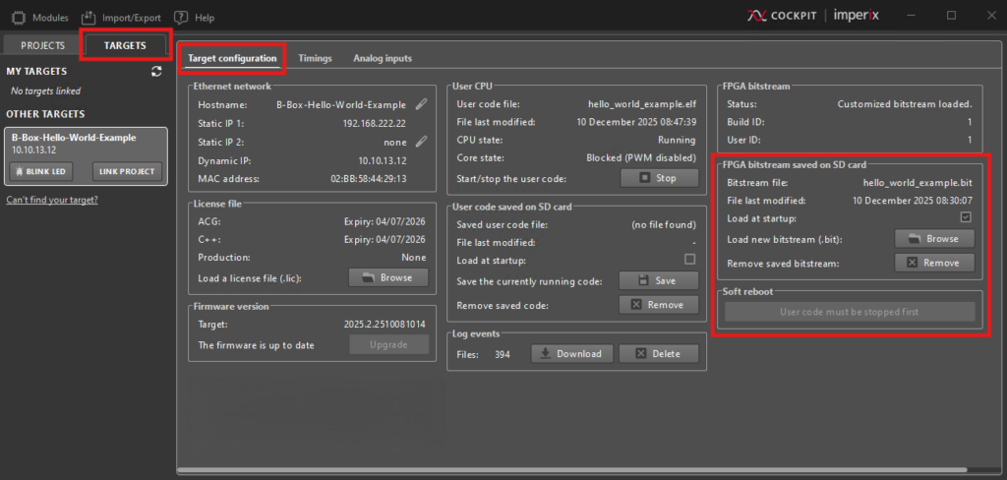
Task: Edit Static IP 2 with pencil icon
Action: point(421,141)
